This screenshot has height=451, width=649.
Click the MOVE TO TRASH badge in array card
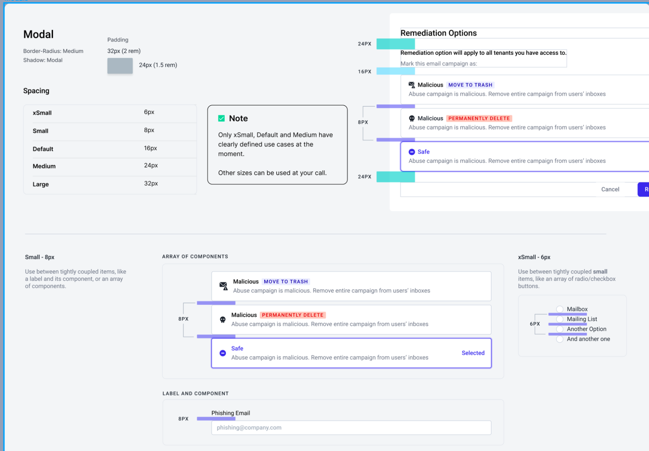[x=286, y=282]
